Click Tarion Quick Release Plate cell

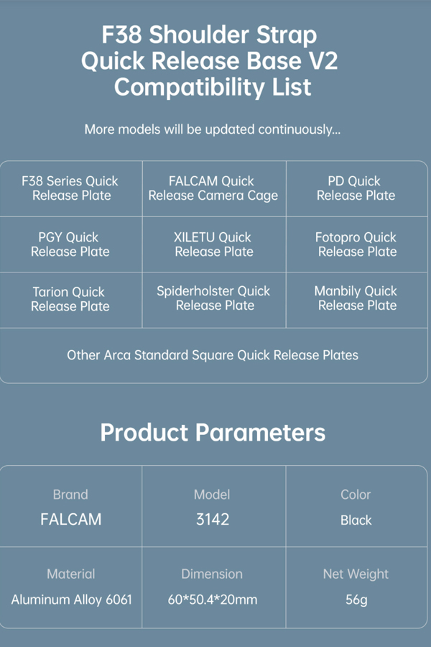[x=71, y=300]
